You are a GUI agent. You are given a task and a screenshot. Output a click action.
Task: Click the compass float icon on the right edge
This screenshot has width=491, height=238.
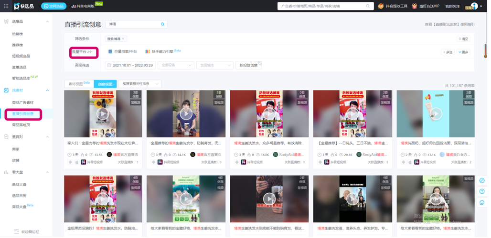coord(482,180)
